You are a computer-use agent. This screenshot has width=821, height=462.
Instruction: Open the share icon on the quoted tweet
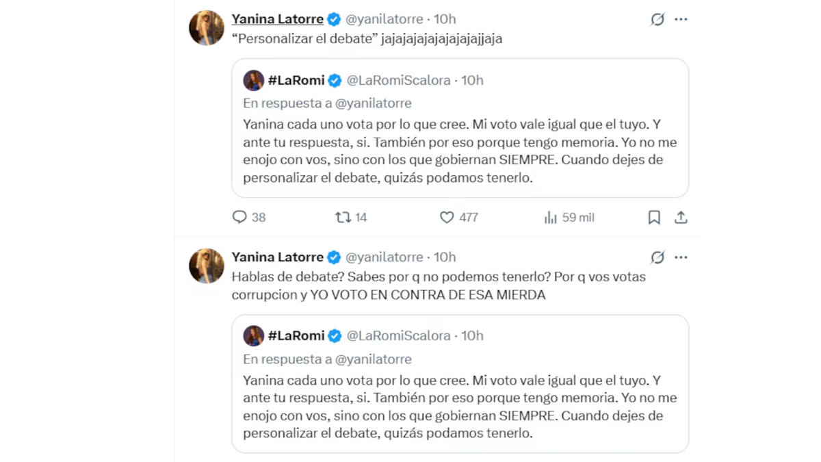[681, 217]
